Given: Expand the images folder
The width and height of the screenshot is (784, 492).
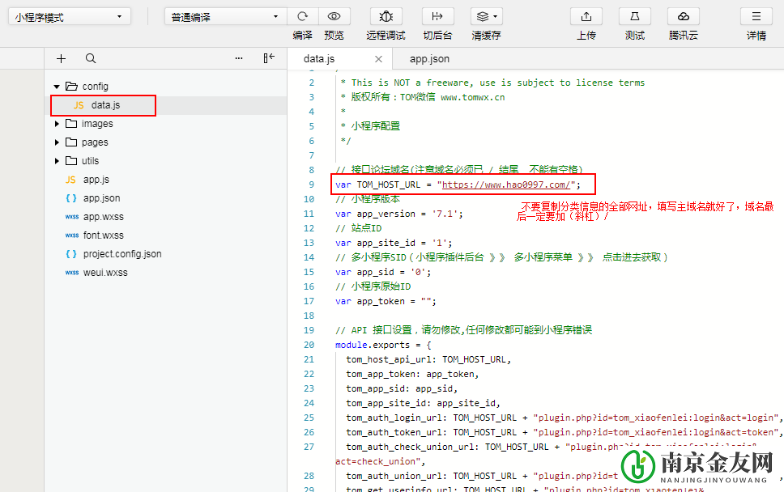Looking at the screenshot, I should click(x=57, y=124).
